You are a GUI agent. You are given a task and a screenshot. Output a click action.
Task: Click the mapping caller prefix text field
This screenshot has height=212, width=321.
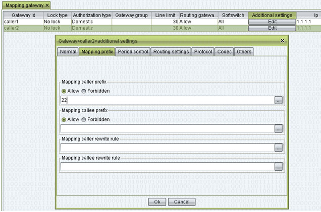point(167,100)
